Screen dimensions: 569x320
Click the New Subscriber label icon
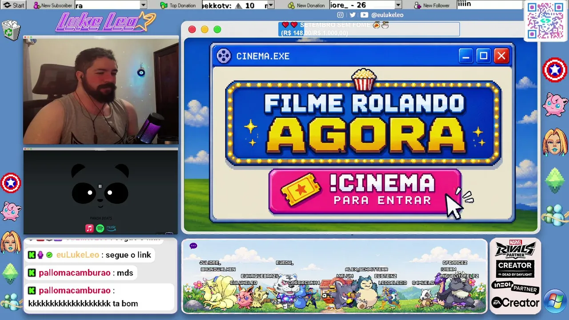click(x=37, y=5)
